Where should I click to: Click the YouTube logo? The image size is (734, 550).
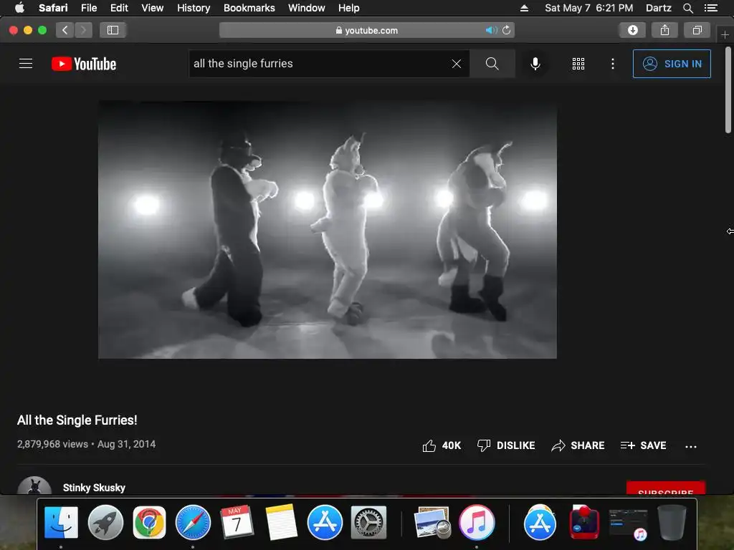click(x=84, y=64)
